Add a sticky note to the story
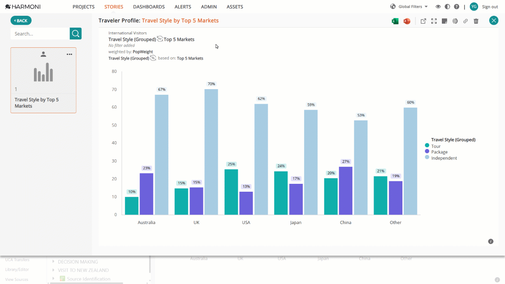This screenshot has height=284, width=505. coord(444,21)
